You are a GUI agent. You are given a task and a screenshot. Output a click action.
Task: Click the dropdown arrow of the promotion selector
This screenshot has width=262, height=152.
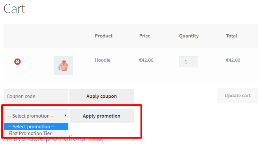click(65, 115)
